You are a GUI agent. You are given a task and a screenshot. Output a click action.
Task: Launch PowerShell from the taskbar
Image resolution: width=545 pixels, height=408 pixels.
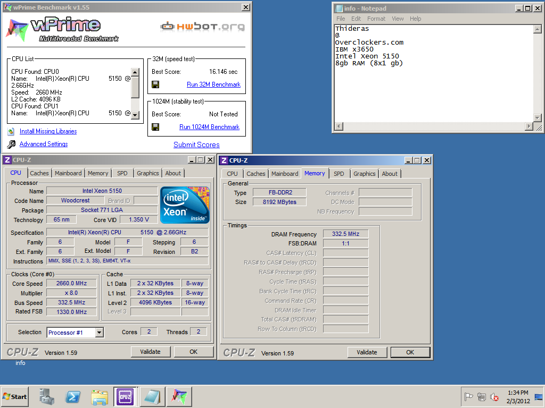coord(73,396)
